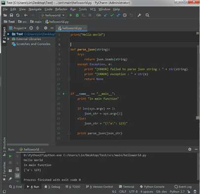This screenshot has width=200, height=194.
Task: Click the Open folder toolbar icon
Action: pos(5,15)
